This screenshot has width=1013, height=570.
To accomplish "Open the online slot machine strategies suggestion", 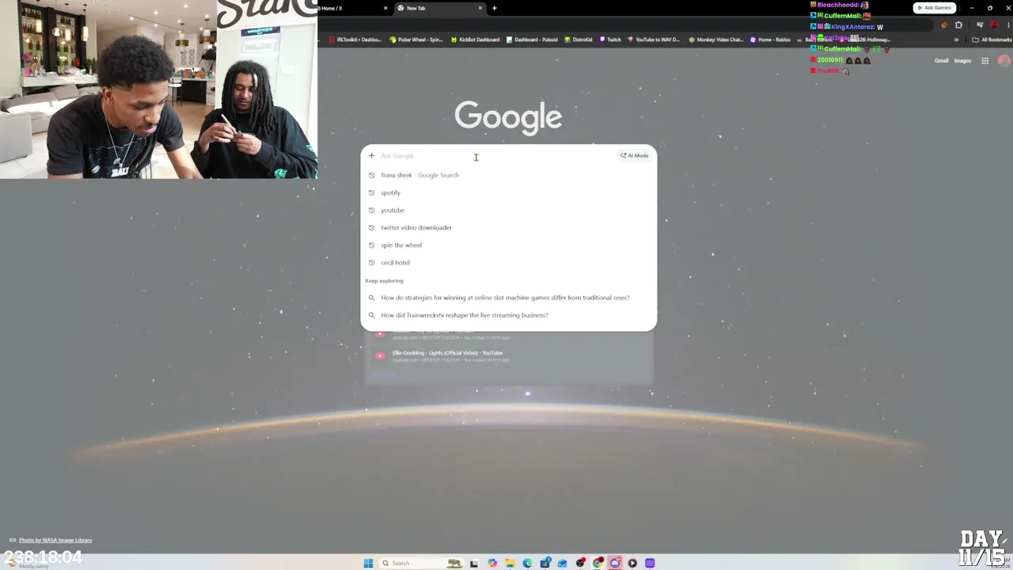I will tap(509, 298).
